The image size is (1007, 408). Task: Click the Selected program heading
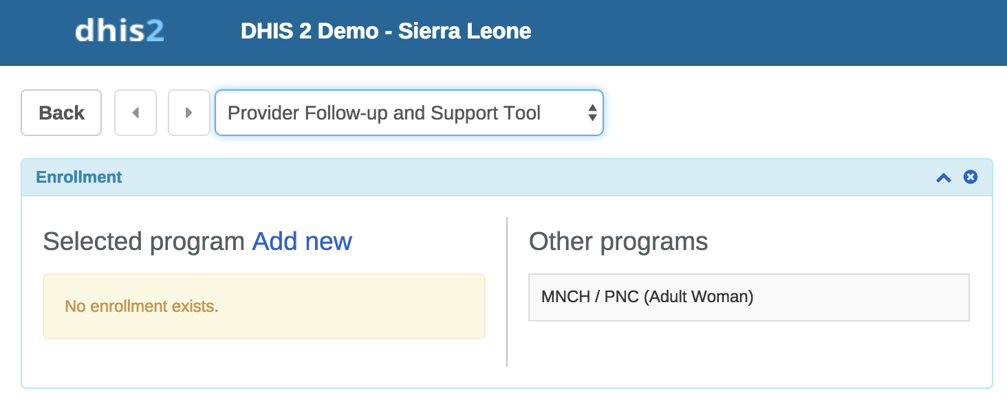(144, 242)
